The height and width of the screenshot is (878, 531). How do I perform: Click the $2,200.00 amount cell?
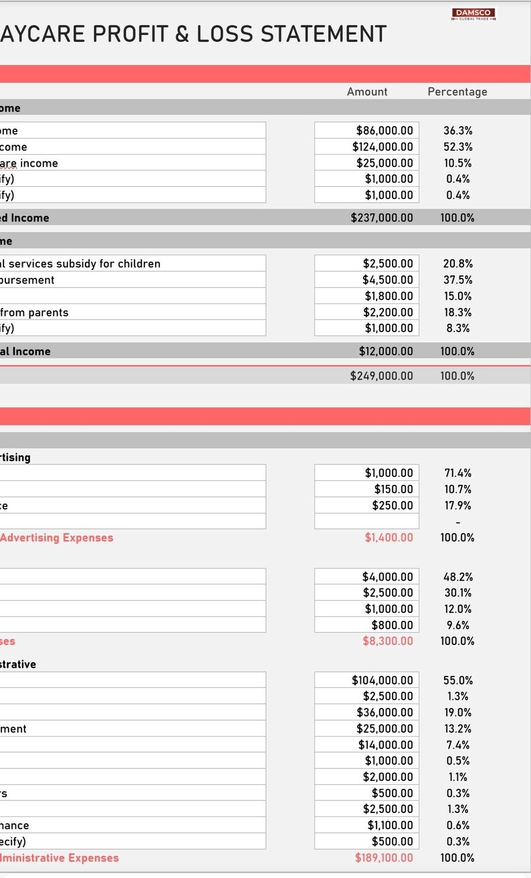[366, 312]
